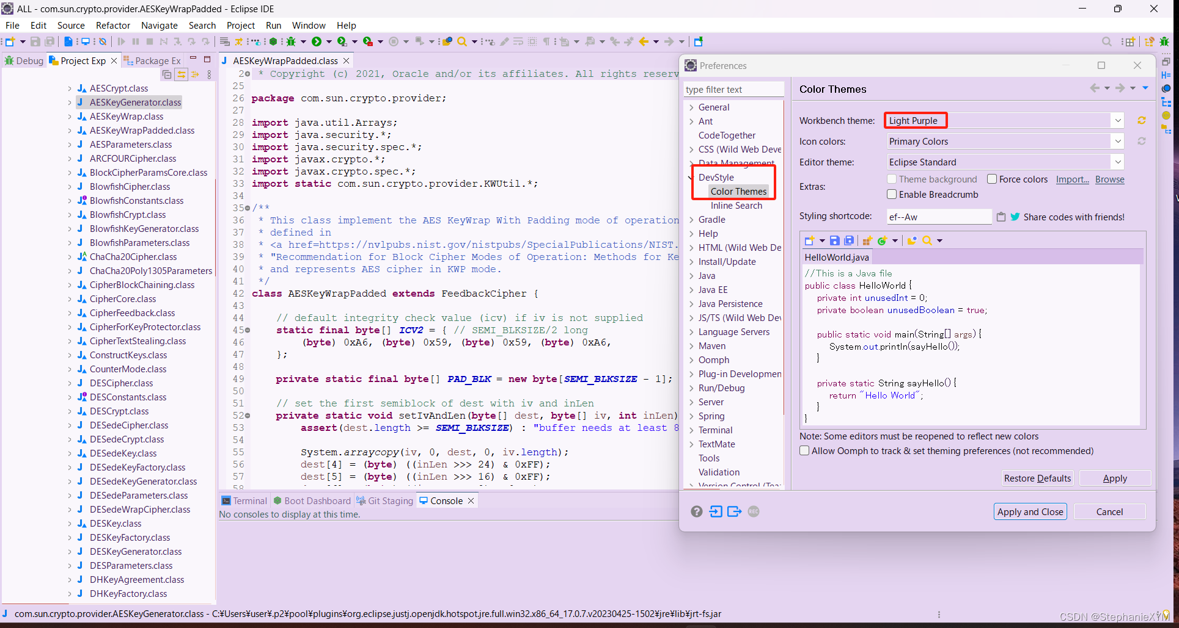Select Inline Search under DevStyle
This screenshot has height=628, width=1179.
(x=736, y=206)
